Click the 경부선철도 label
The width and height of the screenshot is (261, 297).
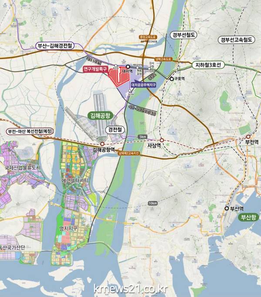(x=184, y=35)
